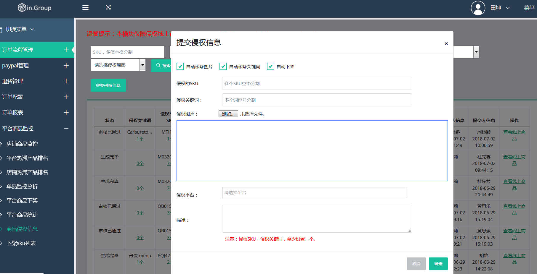Toggle 自动移除图片 checkbox

[180, 67]
